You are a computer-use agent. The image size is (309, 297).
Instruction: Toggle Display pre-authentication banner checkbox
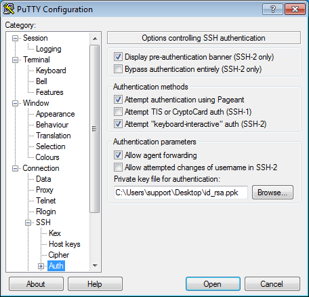[118, 56]
